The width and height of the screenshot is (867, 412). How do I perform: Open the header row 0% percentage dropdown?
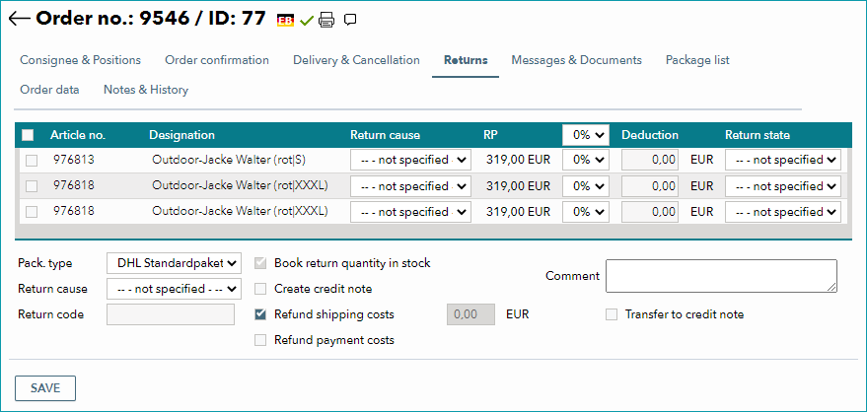pyautogui.click(x=586, y=135)
